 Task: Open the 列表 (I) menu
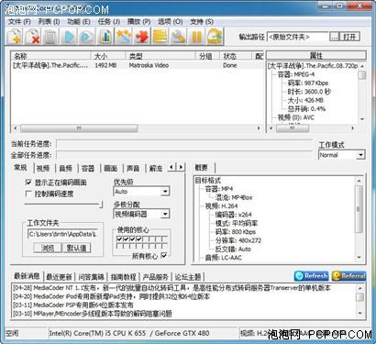tap(49, 22)
